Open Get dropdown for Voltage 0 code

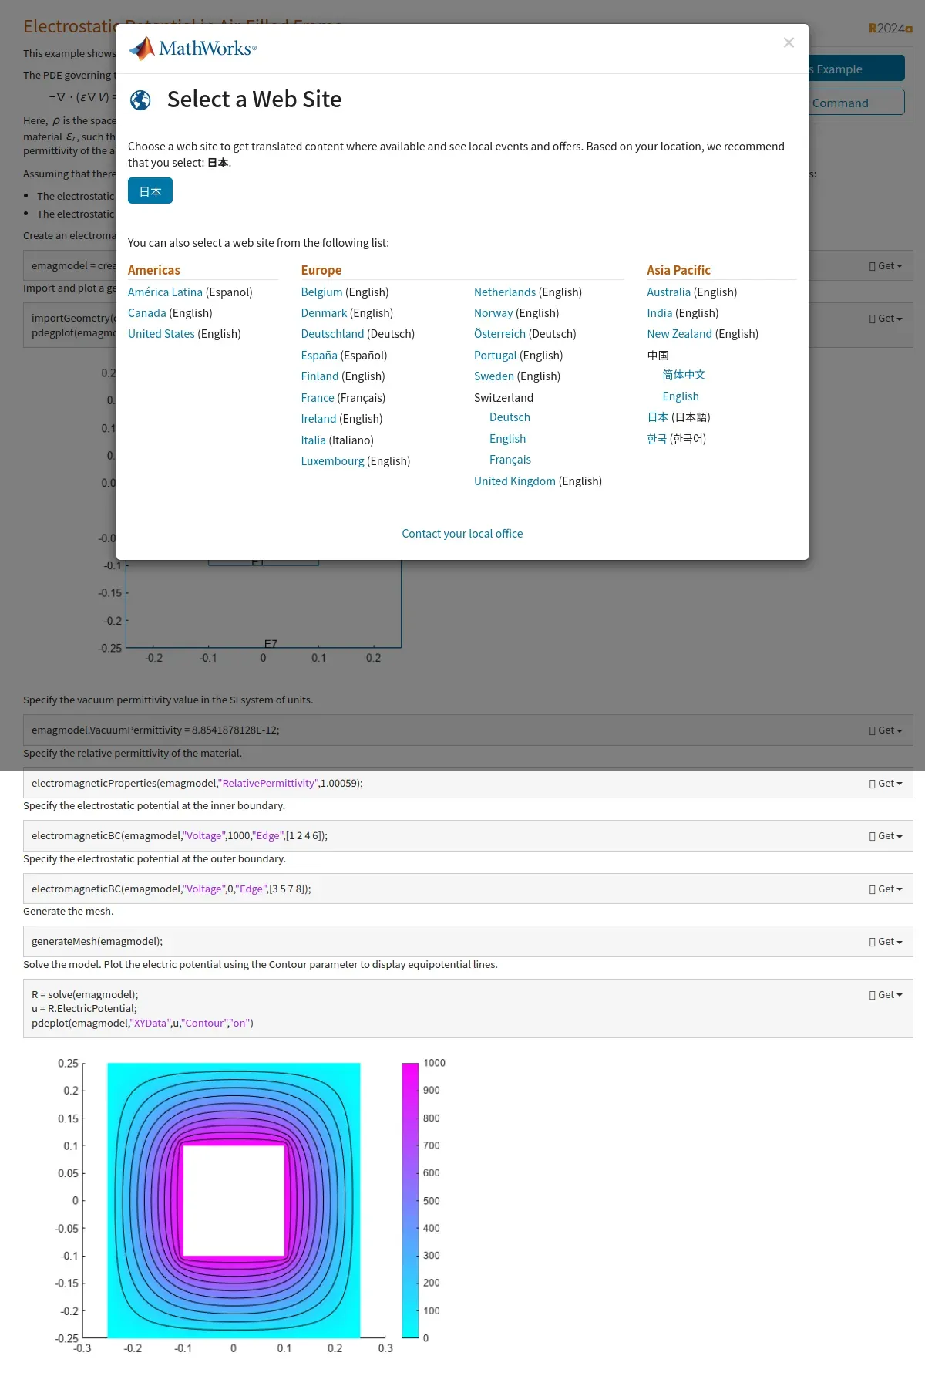click(886, 889)
